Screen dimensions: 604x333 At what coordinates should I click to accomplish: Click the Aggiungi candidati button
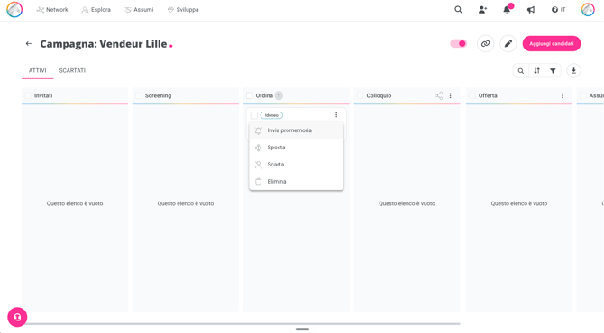(x=551, y=44)
